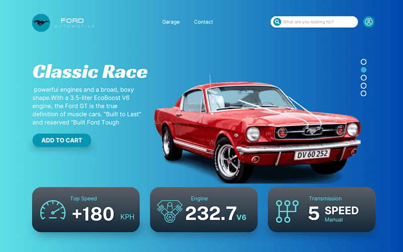
Task: Click the FORD AUTOMOTIVE brand text
Action: [75, 23]
